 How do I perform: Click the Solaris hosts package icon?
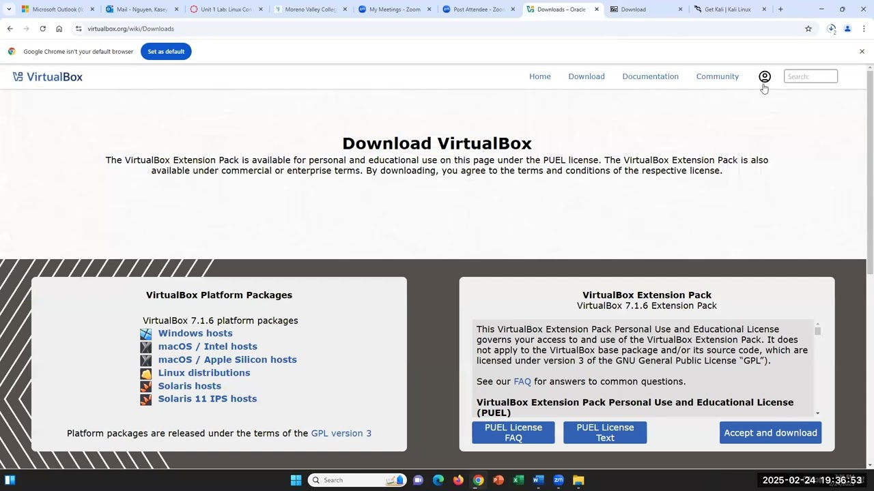pos(146,386)
